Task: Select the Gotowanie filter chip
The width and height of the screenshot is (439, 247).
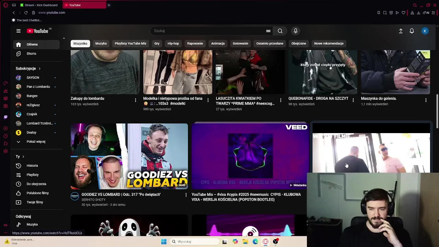Action: pos(240,44)
